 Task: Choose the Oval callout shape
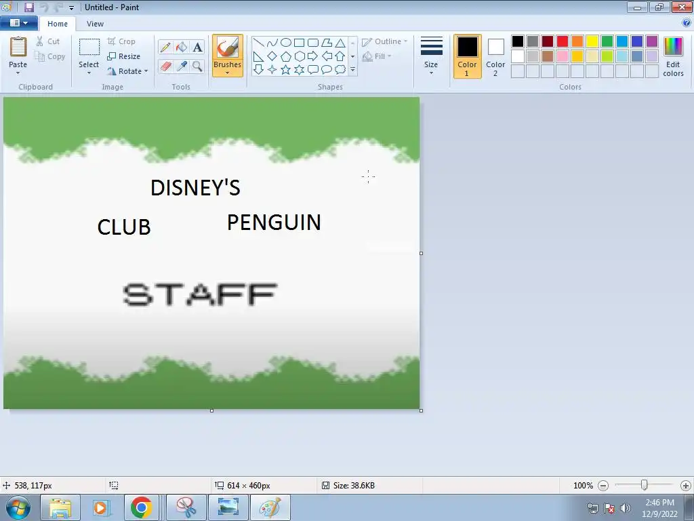click(x=327, y=70)
